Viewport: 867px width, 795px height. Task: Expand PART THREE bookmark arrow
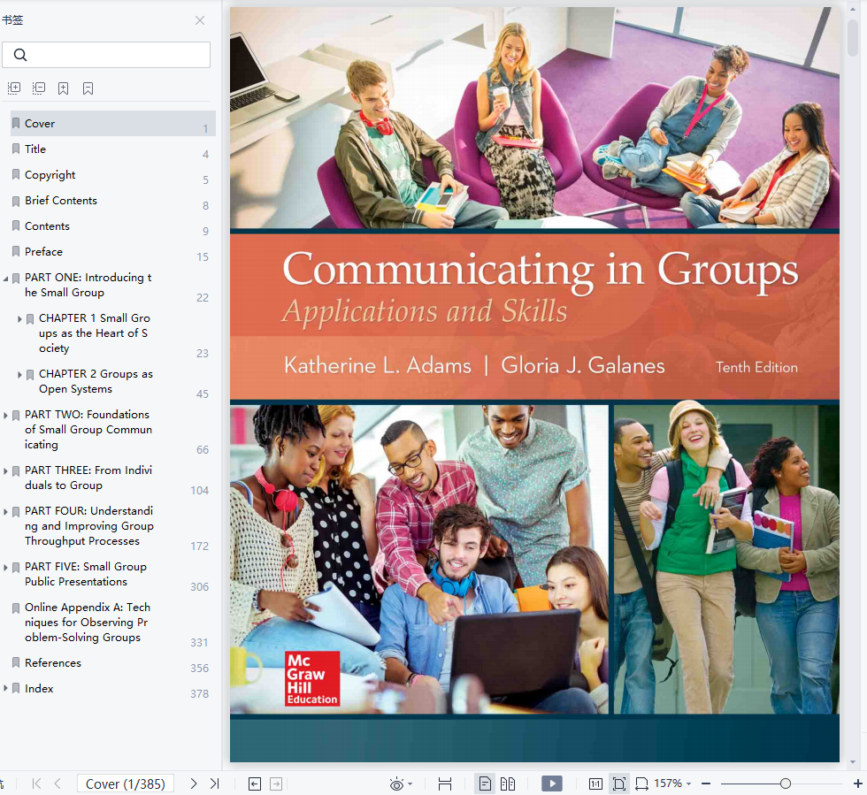click(5, 471)
